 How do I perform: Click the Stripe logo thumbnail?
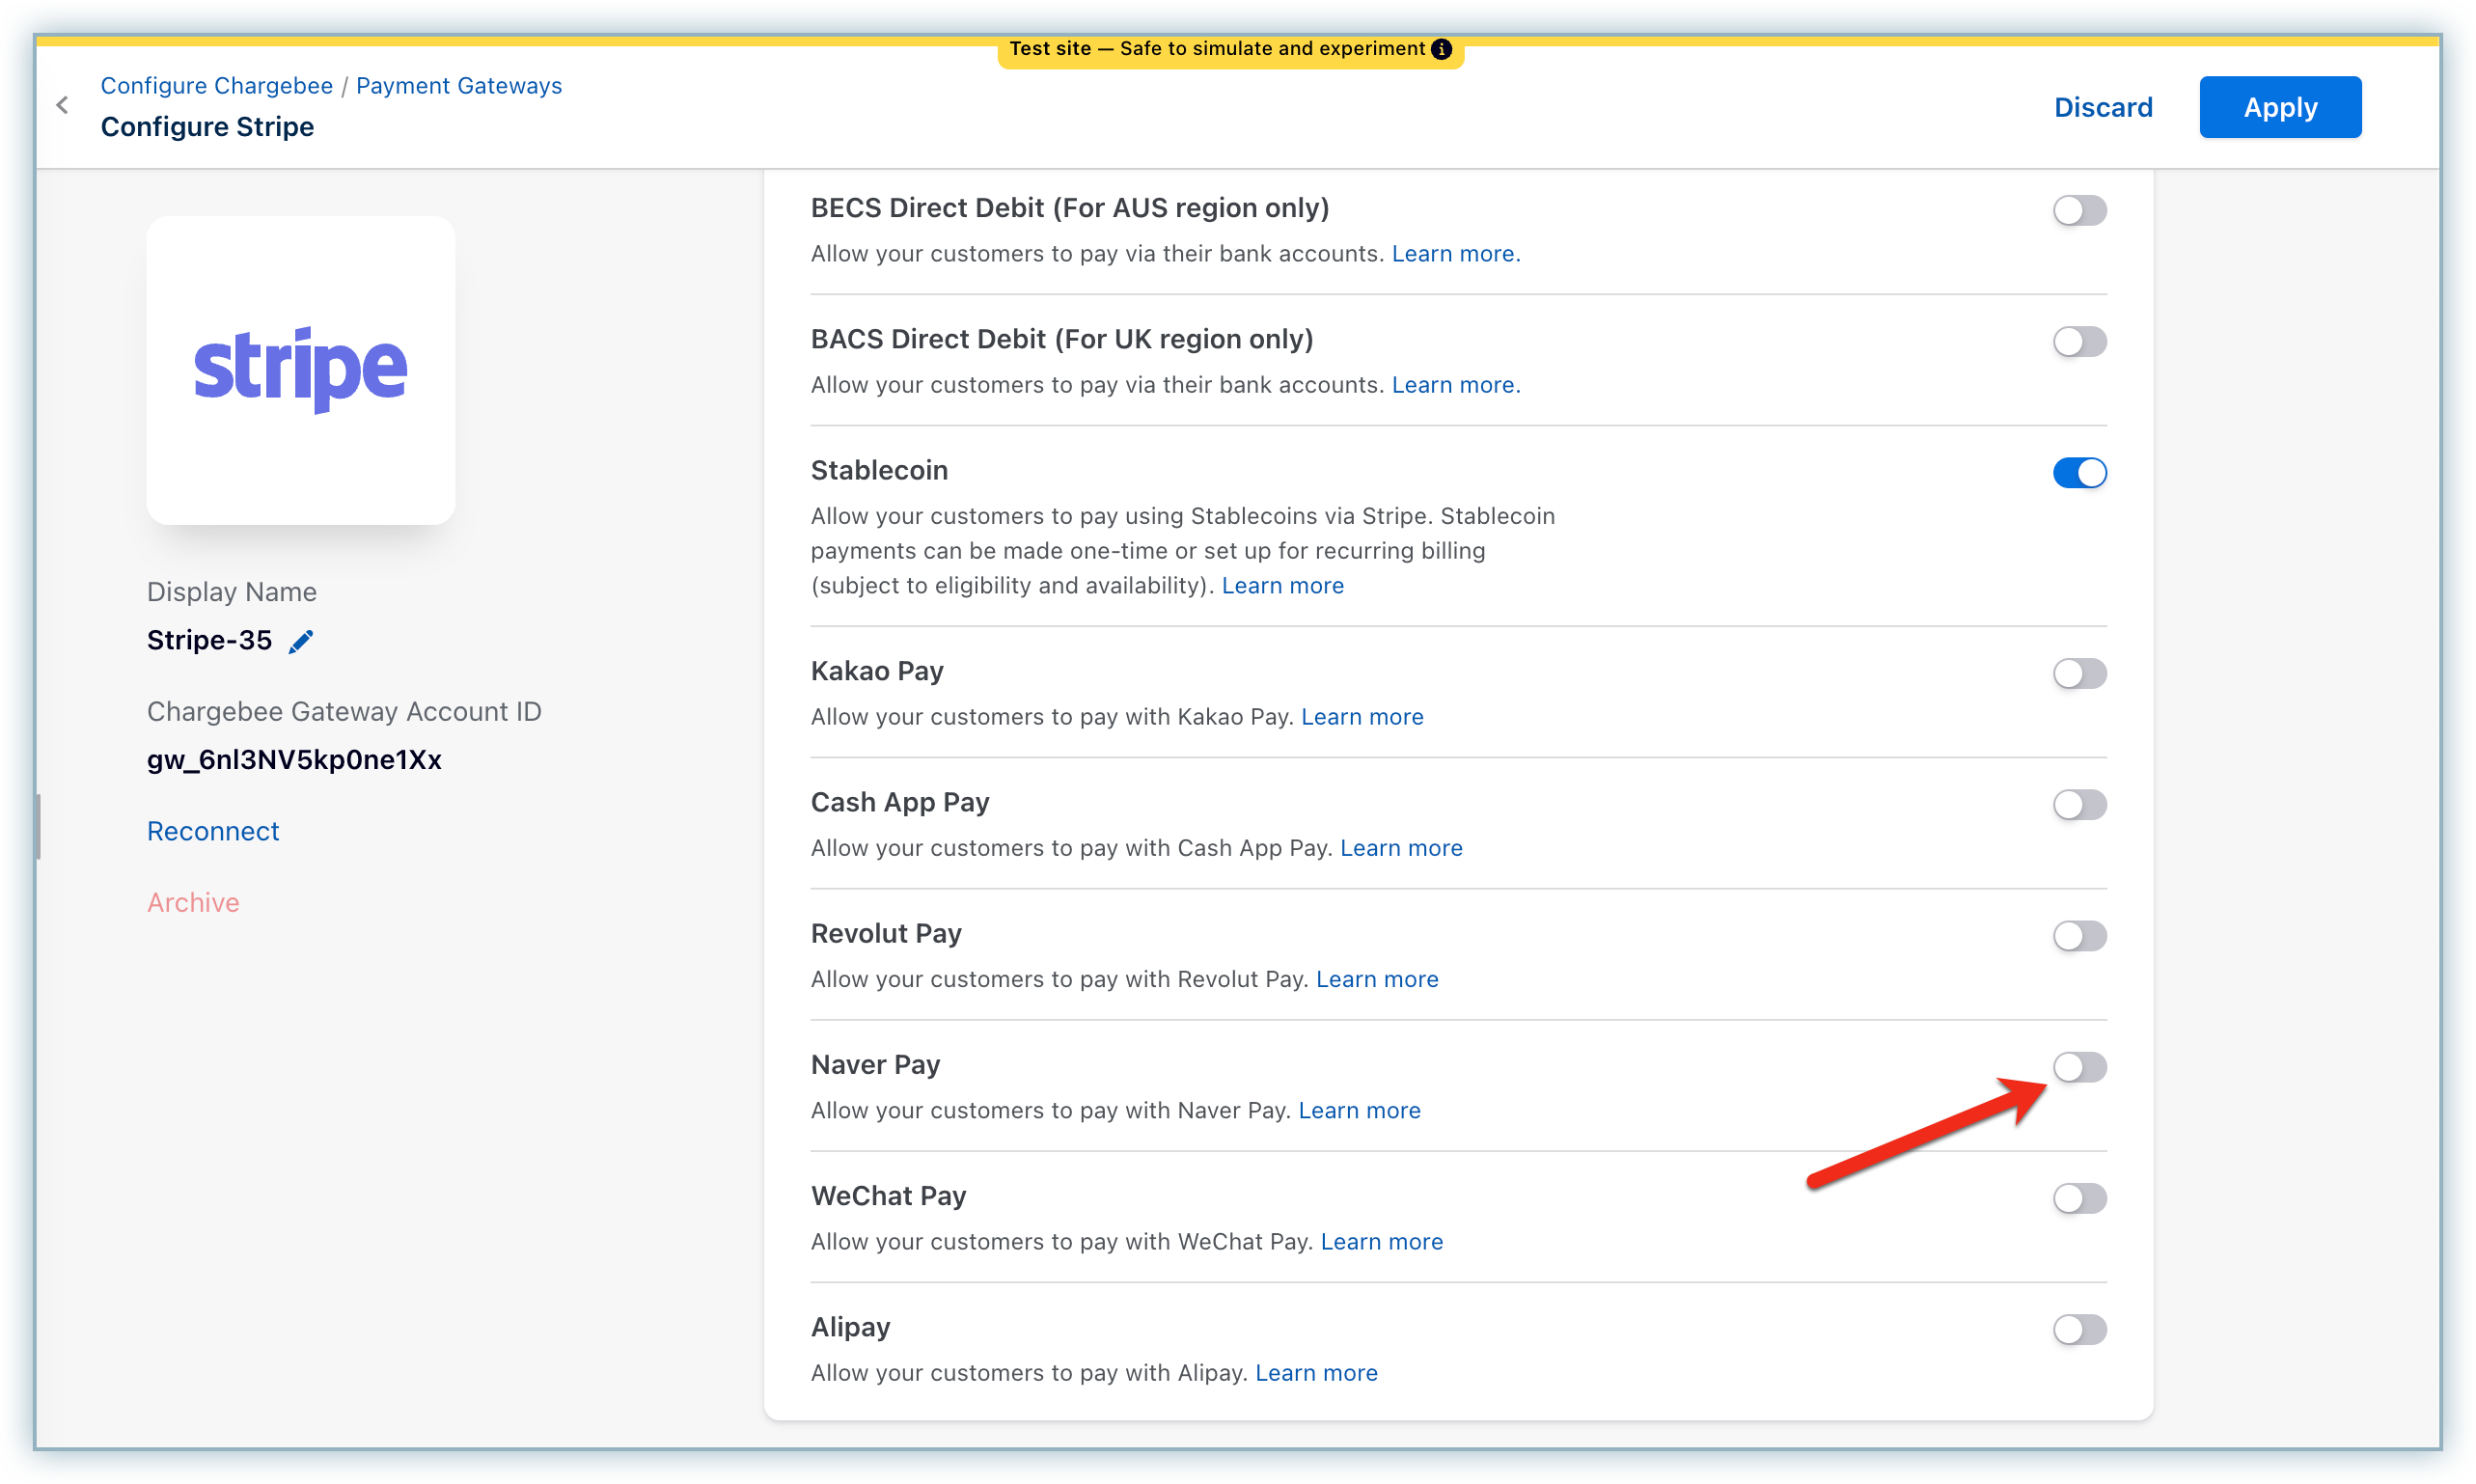click(x=300, y=370)
